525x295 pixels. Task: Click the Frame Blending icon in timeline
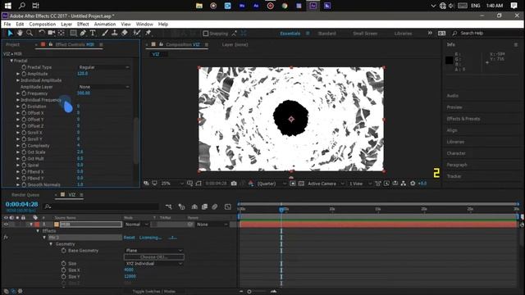[204, 206]
